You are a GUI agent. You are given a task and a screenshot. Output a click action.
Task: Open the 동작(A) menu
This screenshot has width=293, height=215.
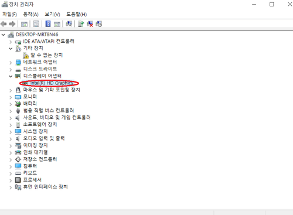30,14
